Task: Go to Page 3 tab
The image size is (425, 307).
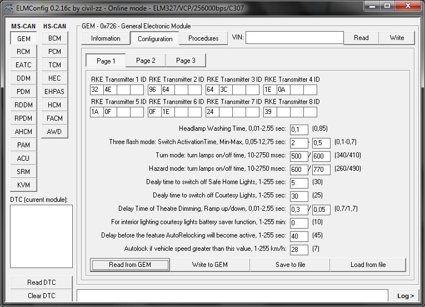Action: point(186,61)
